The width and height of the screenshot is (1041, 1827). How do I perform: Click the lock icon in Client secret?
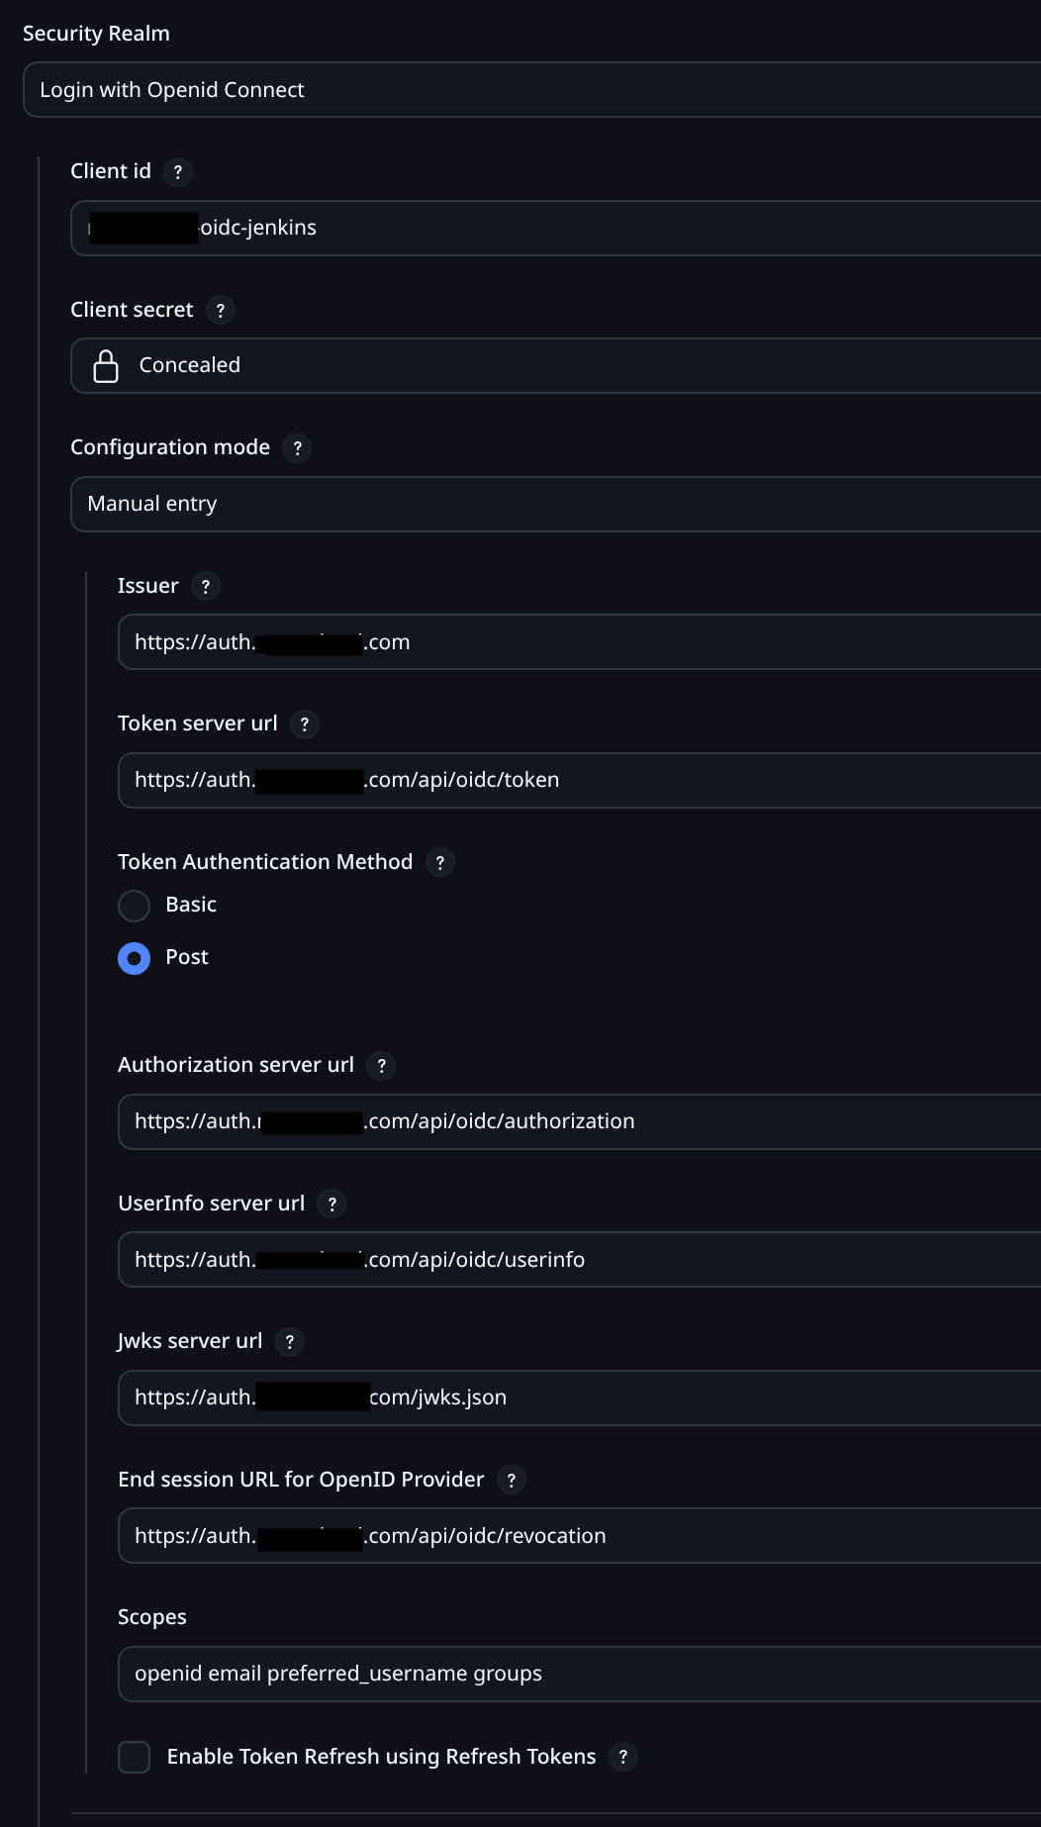pyautogui.click(x=106, y=366)
